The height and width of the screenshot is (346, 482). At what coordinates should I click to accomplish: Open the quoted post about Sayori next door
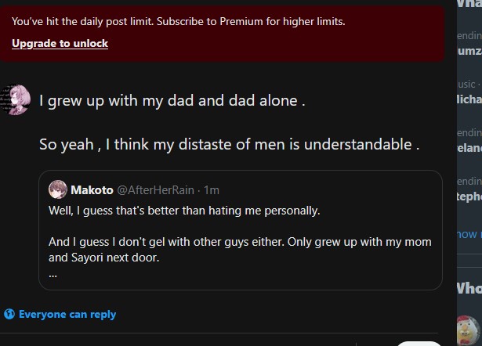(241, 230)
